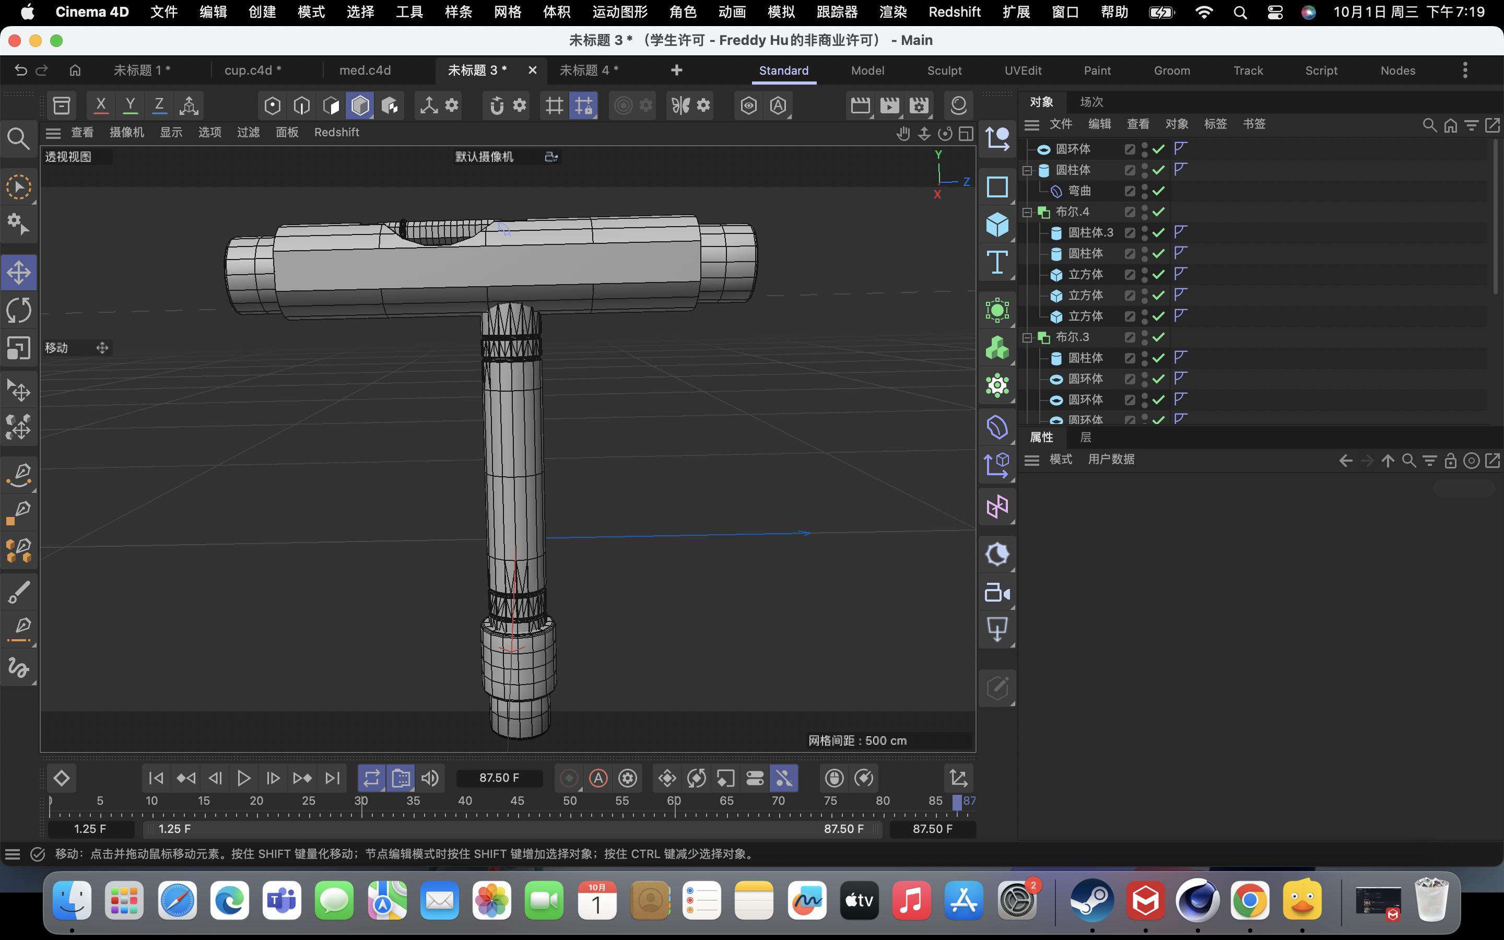
Task: Select the Rotate tool
Action: click(19, 310)
